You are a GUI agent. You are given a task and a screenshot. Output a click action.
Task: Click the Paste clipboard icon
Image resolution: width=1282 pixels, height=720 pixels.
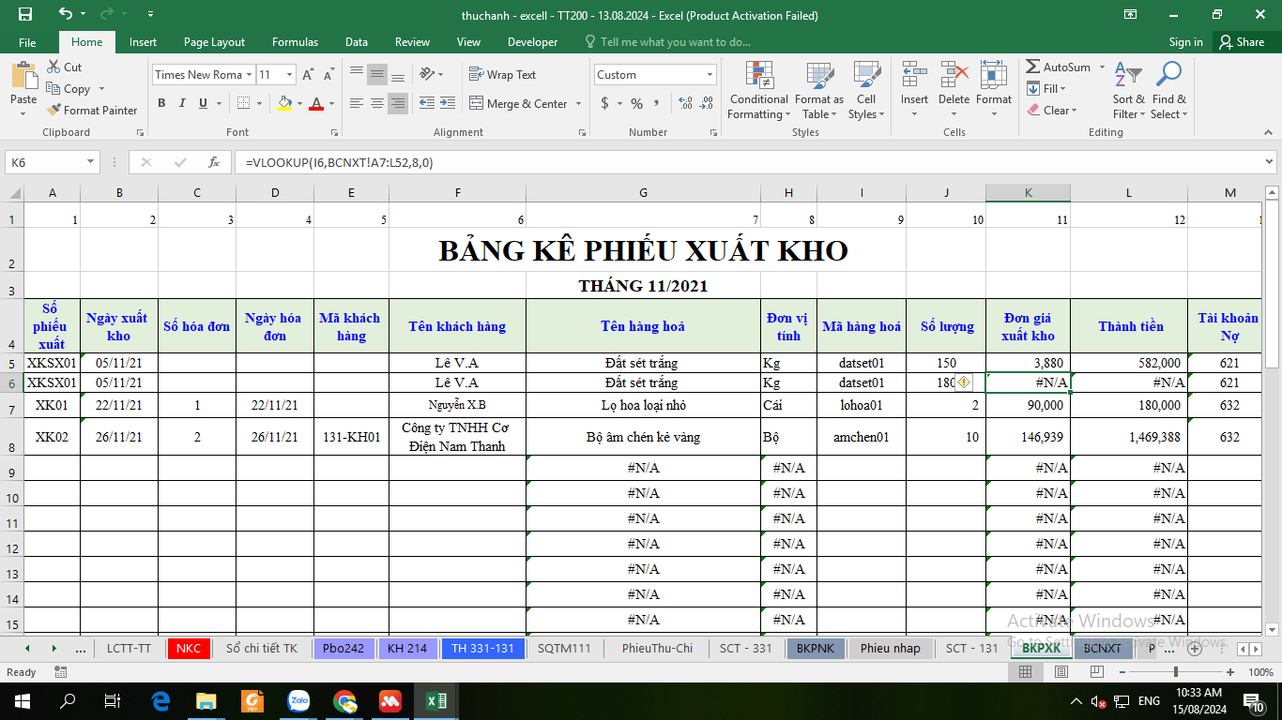pos(23,77)
